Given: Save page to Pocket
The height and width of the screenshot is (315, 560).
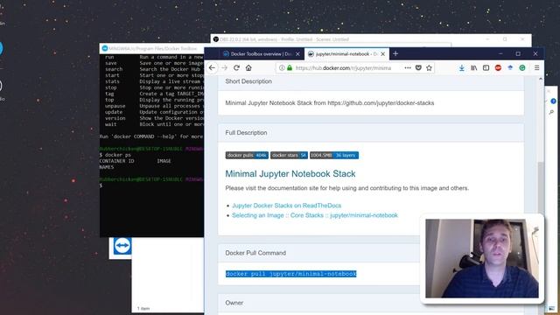Looking at the screenshot, I should 418,68.
